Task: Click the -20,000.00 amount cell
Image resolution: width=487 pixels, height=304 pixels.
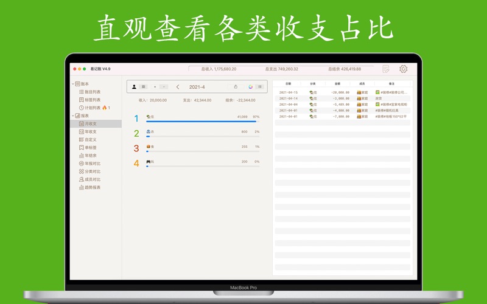Action: (x=340, y=92)
